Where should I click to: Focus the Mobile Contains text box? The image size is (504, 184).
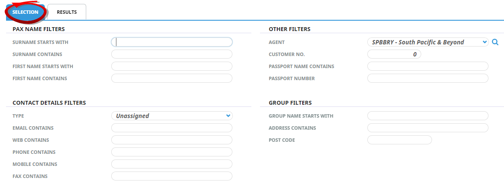pyautogui.click(x=172, y=164)
